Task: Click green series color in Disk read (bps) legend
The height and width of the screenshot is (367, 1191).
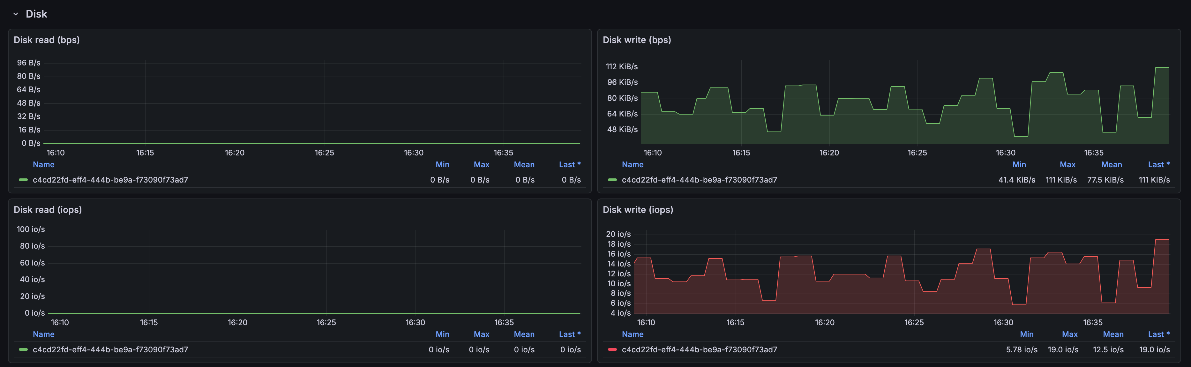Action: (23, 180)
